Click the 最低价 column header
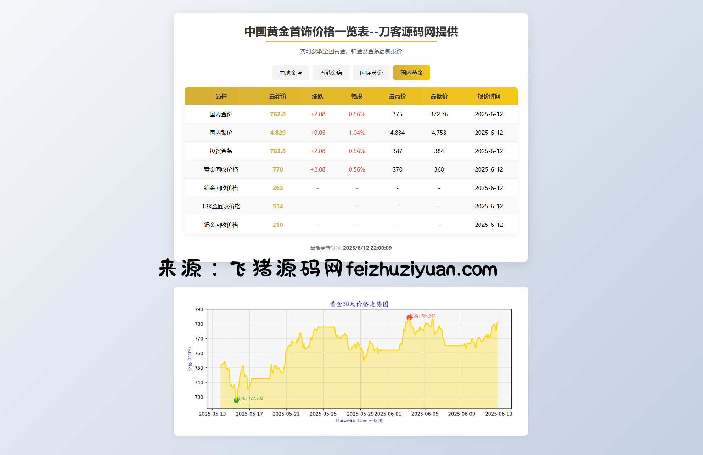 [x=439, y=96]
